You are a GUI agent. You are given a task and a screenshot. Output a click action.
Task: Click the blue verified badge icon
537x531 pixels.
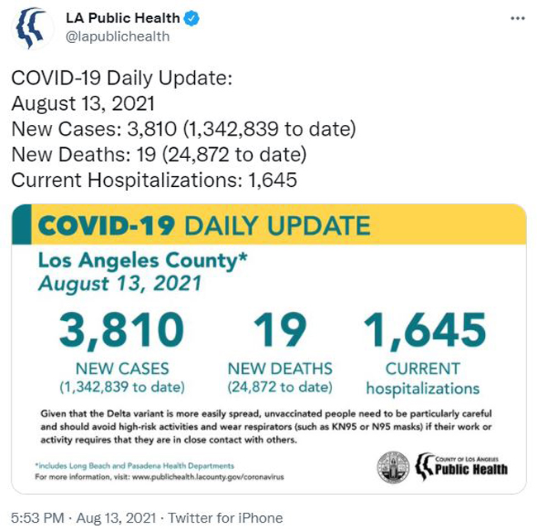click(x=192, y=18)
